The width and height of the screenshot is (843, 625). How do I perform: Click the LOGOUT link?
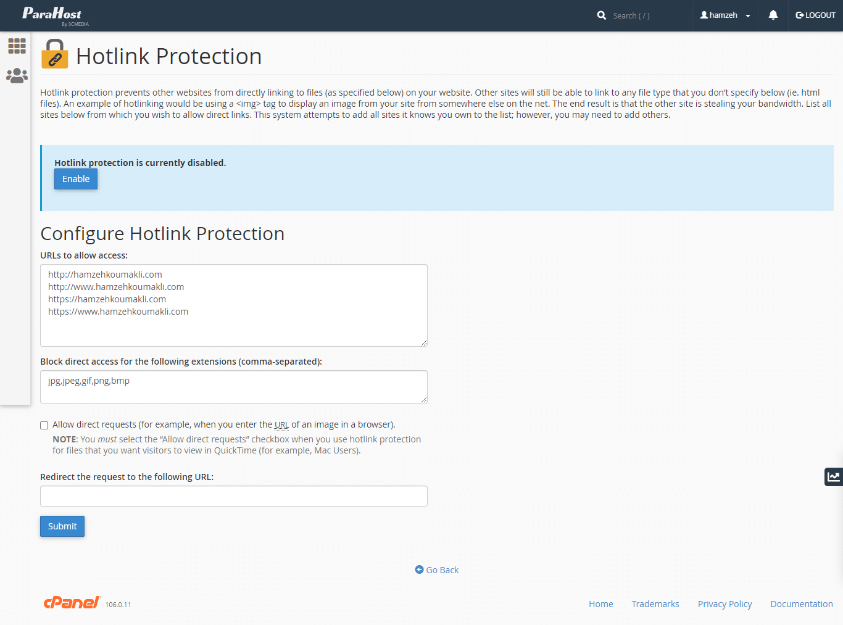[x=815, y=15]
